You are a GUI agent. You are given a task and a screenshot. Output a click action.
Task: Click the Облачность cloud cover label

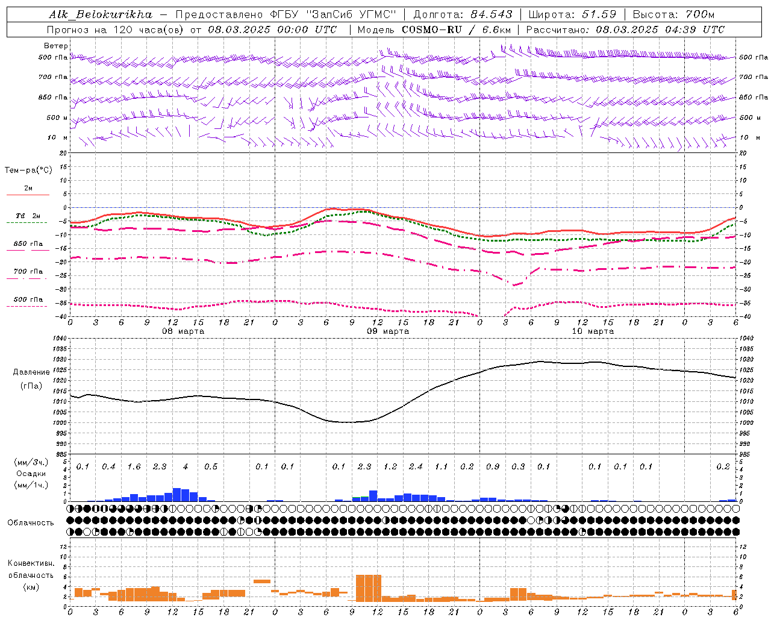[31, 522]
